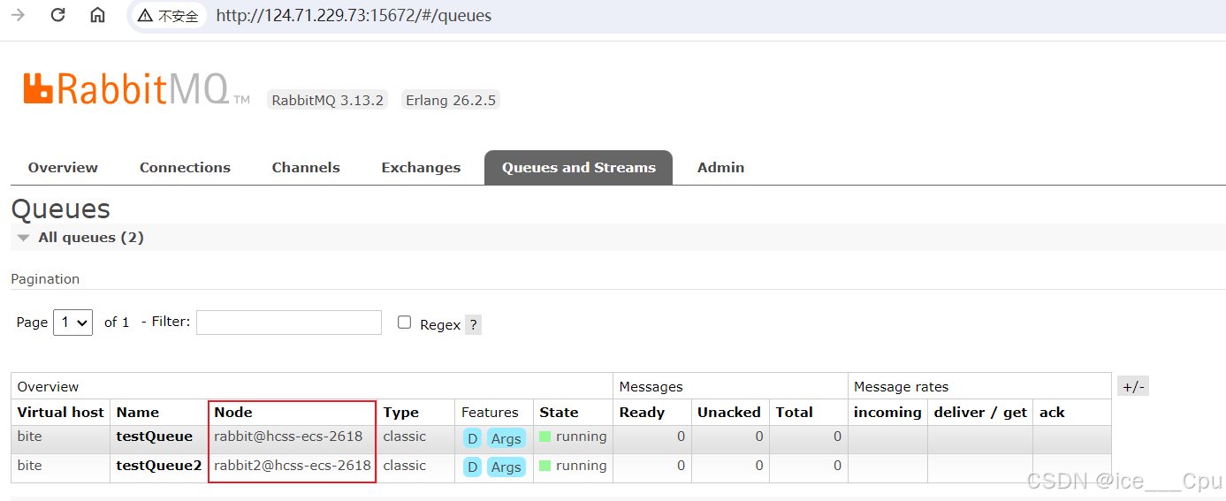This screenshot has width=1226, height=501.
Task: Click the browser forward arrow
Action: 18,15
